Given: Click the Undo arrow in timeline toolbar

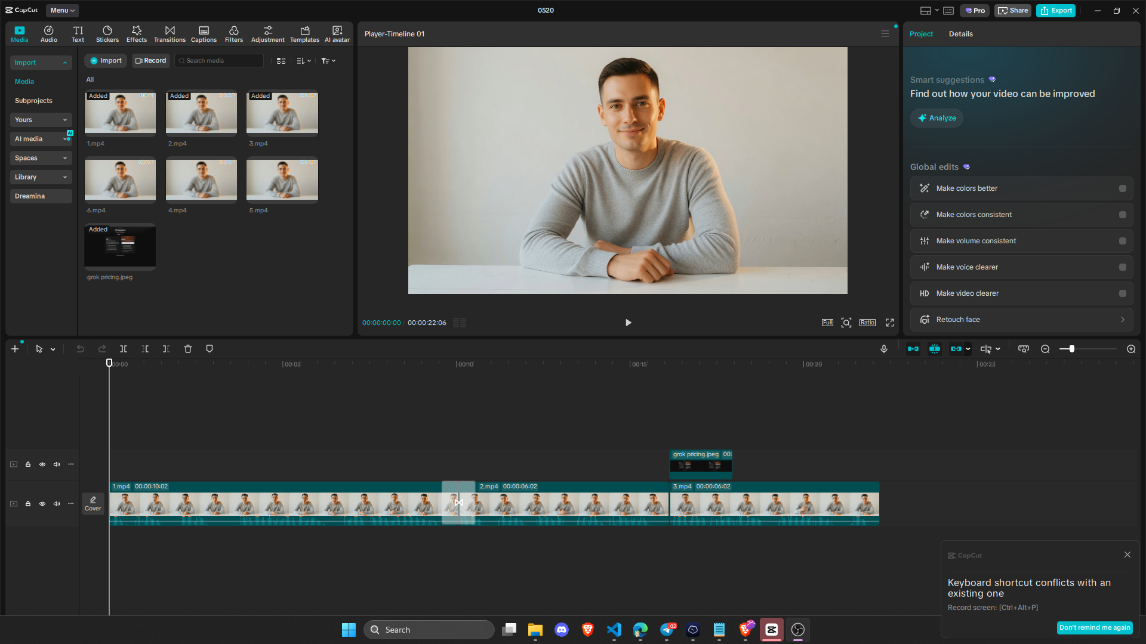Looking at the screenshot, I should [80, 349].
